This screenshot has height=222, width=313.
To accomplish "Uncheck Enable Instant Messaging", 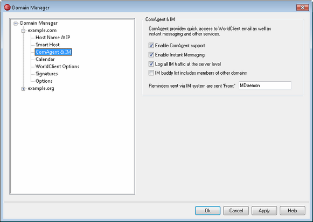I will [x=151, y=54].
